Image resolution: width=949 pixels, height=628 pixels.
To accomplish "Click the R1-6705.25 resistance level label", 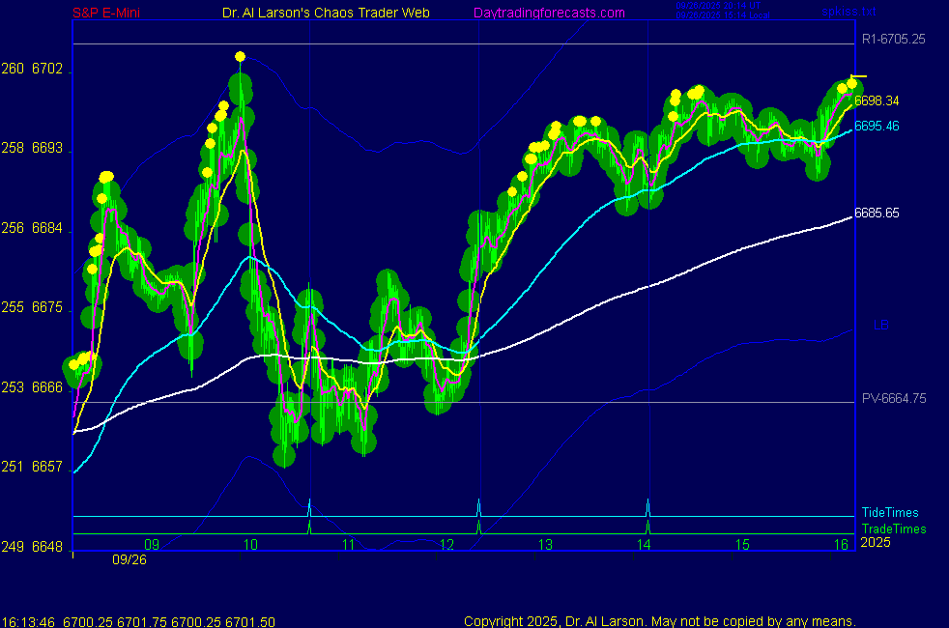I will coord(893,40).
